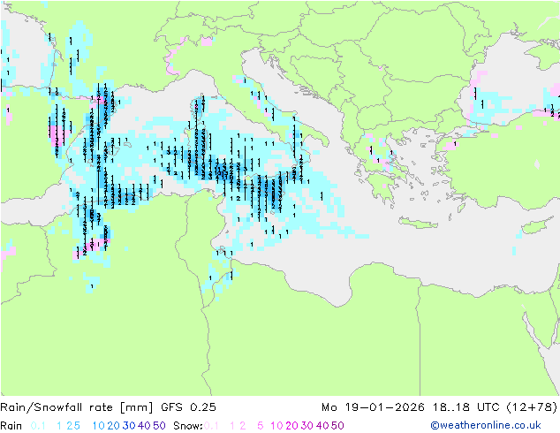Click the snow legend value 0.1
The image size is (560, 433).
coord(211,426)
